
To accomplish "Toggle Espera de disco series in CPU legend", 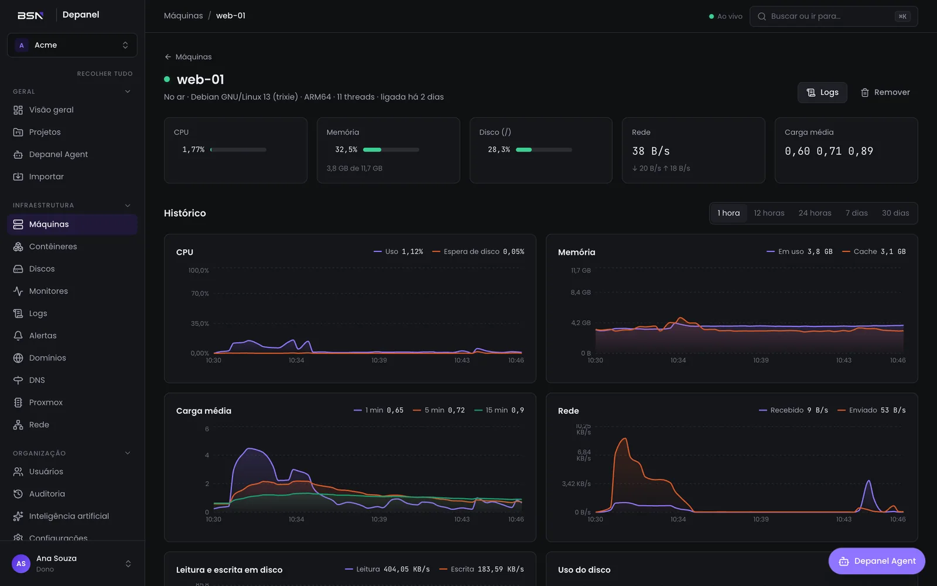I will click(x=478, y=252).
